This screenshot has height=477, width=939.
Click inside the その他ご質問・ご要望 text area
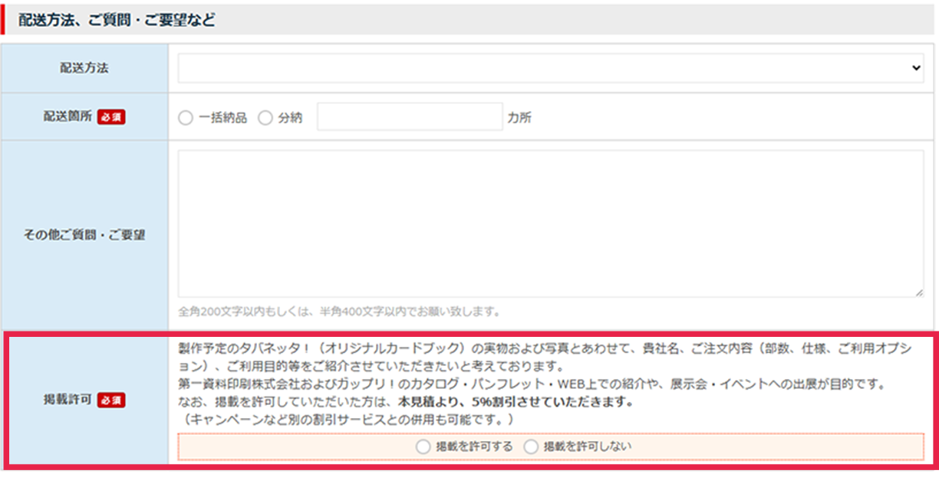[x=550, y=223]
